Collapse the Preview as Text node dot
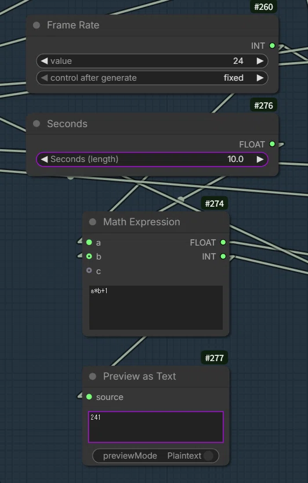 93,376
